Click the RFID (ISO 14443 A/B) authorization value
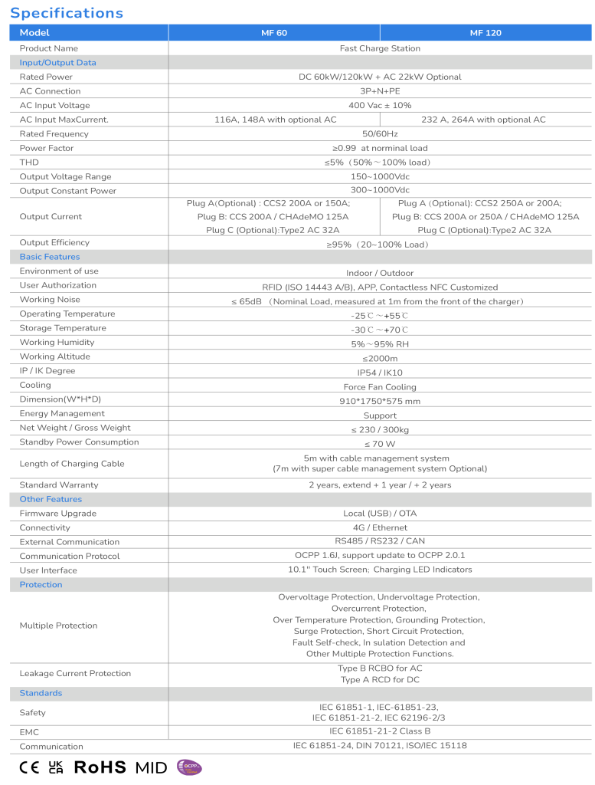Screen dimensions: 595x785 pyautogui.click(x=380, y=287)
